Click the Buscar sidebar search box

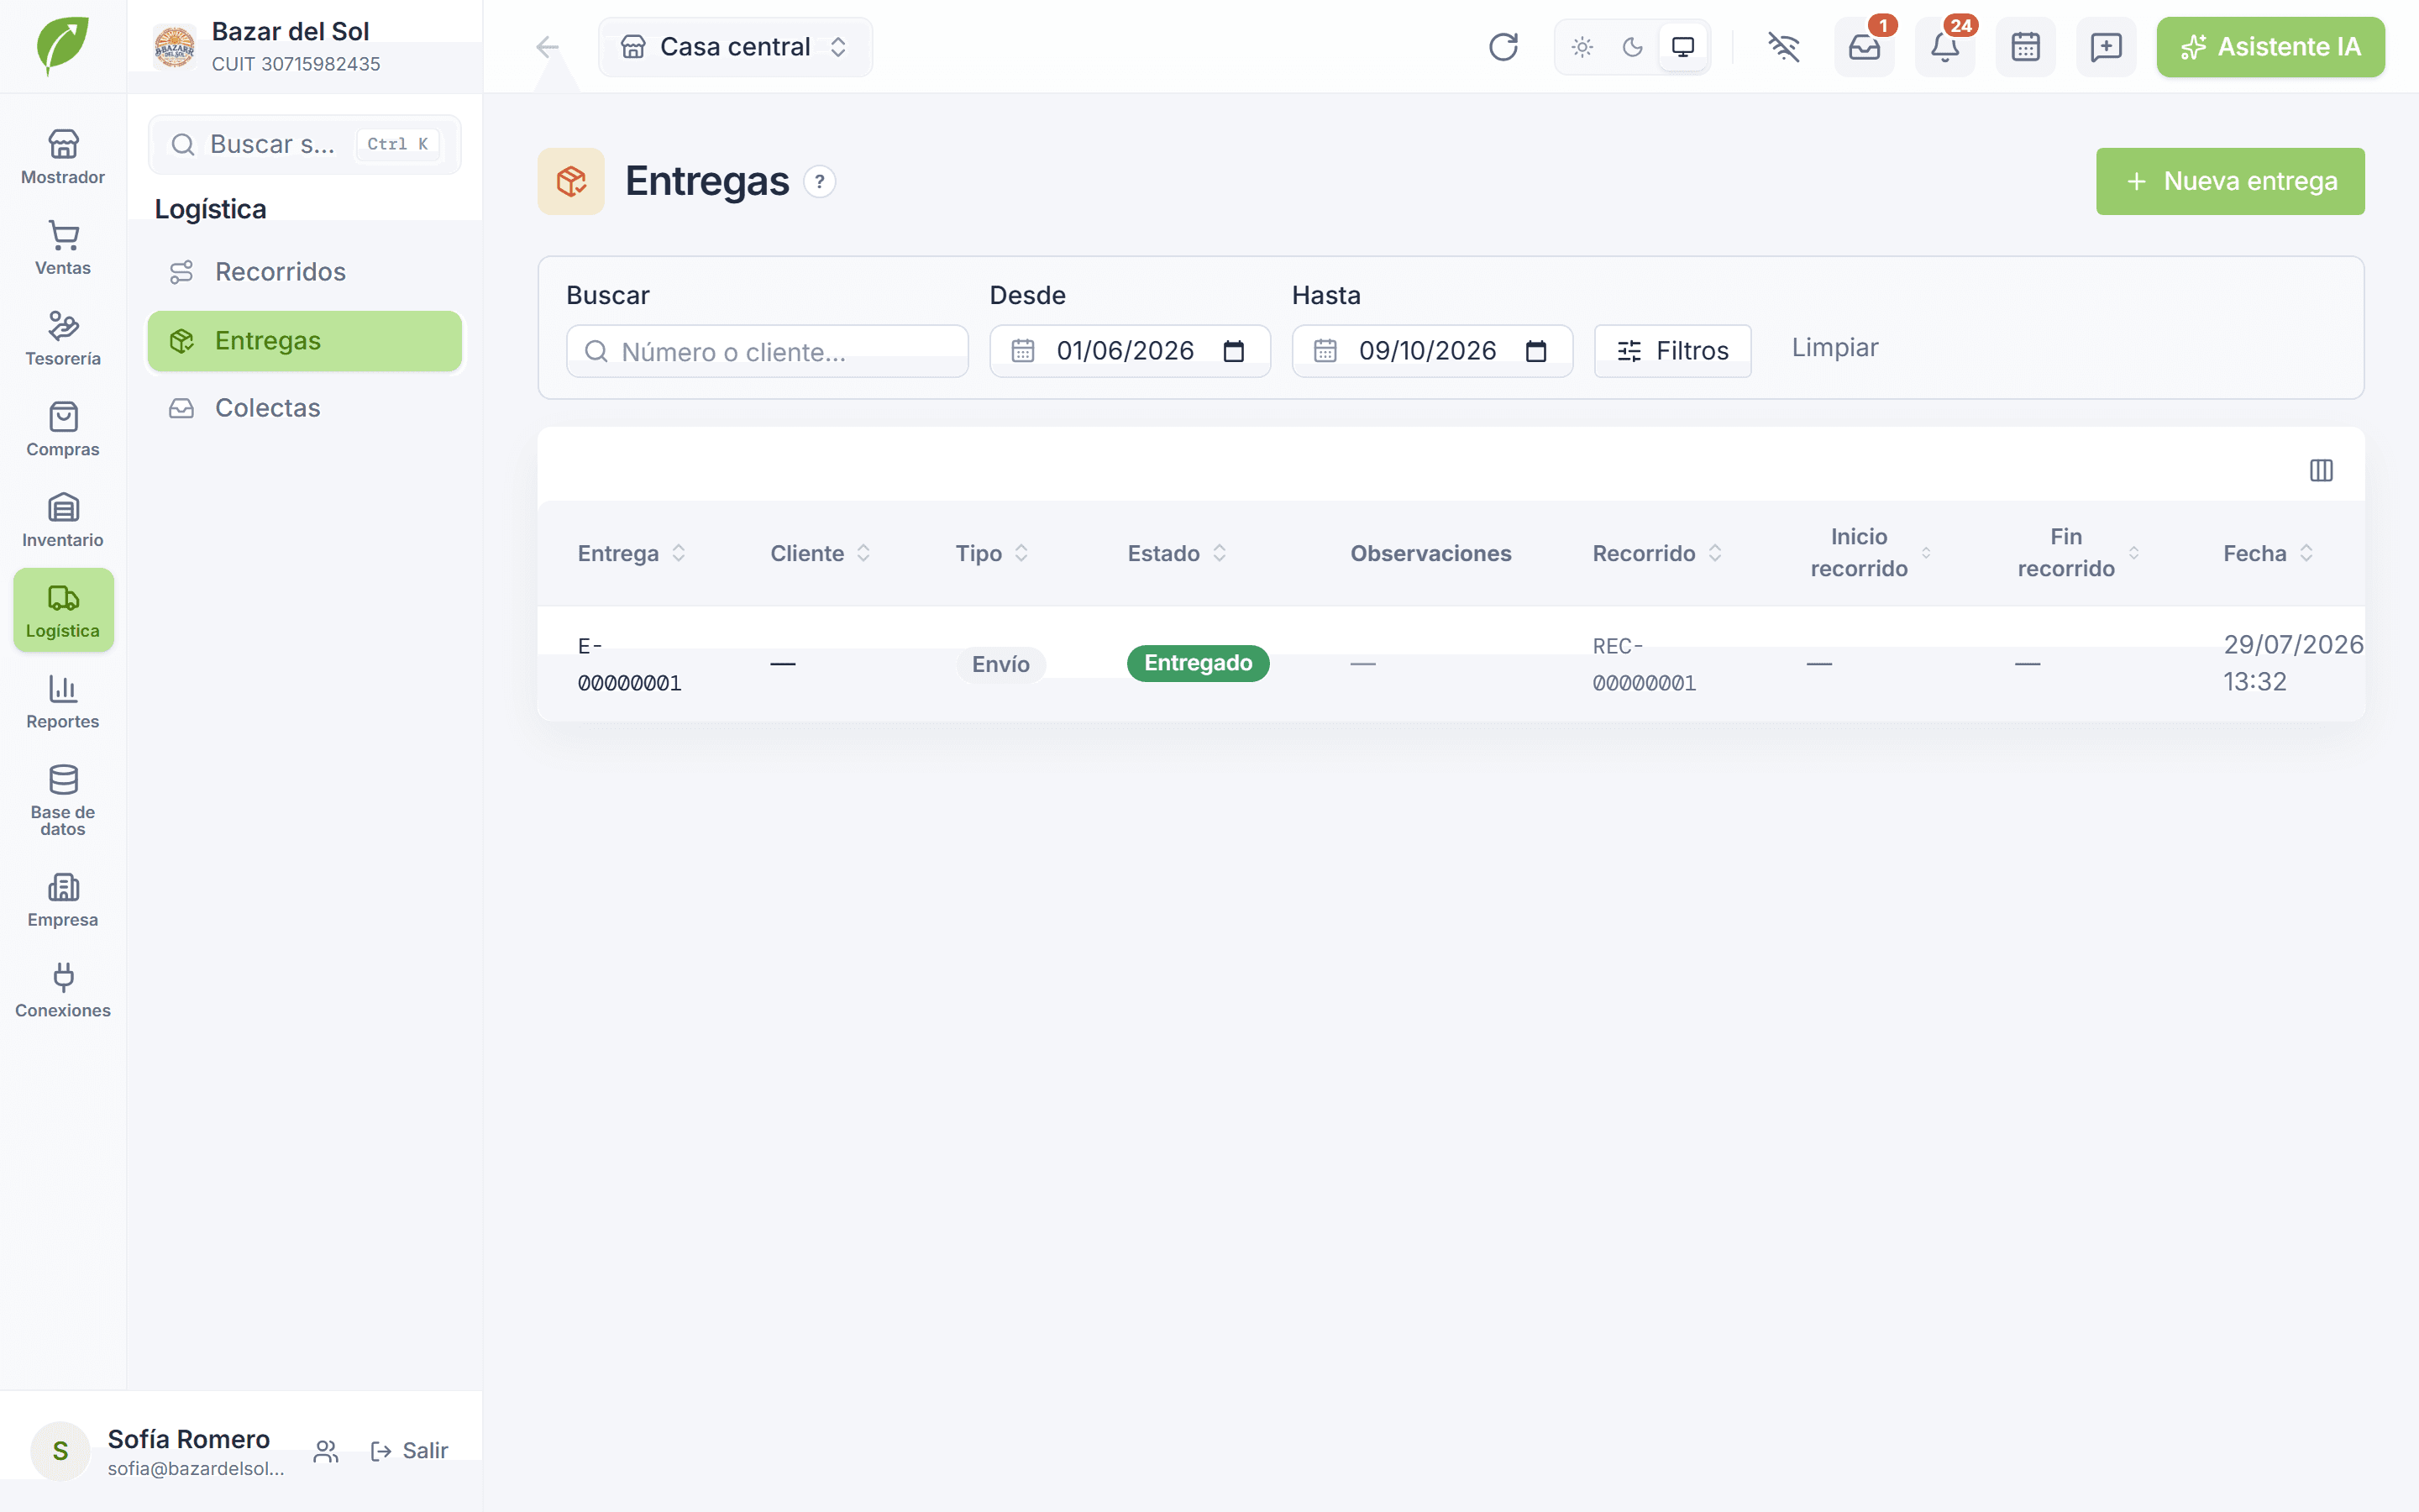[304, 144]
